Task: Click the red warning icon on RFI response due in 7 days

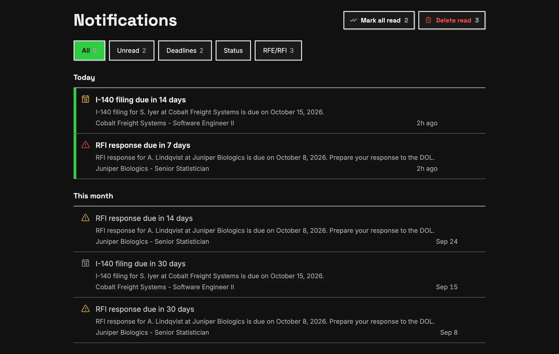Action: pos(85,145)
